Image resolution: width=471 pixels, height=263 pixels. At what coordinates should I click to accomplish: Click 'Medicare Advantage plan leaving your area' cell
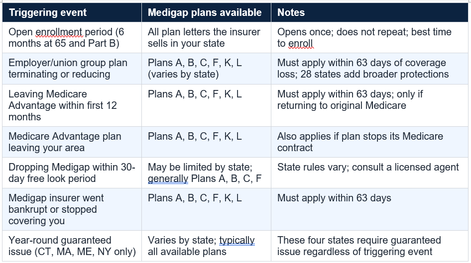(x=72, y=142)
